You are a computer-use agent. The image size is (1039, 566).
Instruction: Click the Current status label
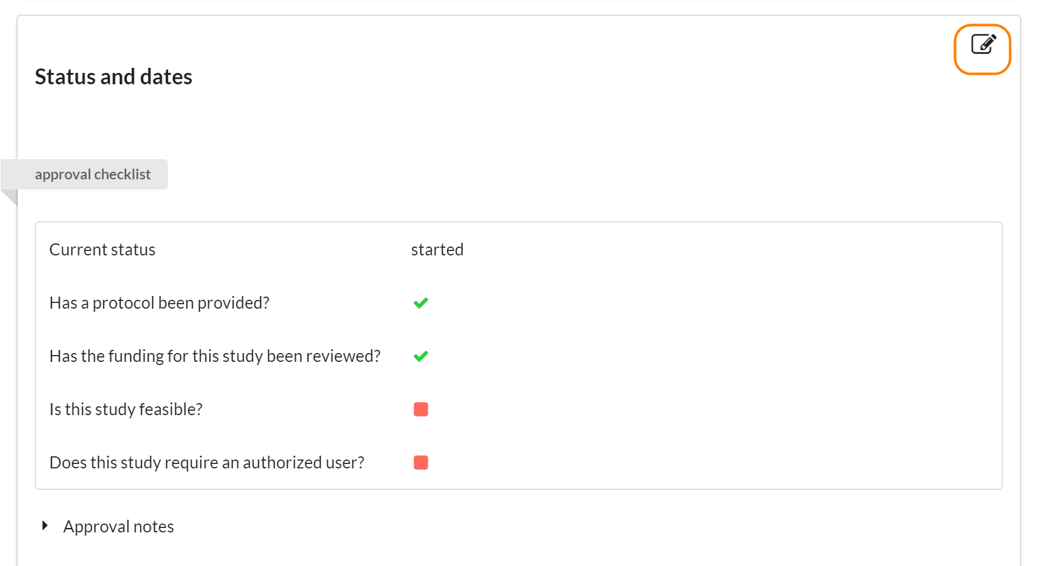click(x=102, y=250)
